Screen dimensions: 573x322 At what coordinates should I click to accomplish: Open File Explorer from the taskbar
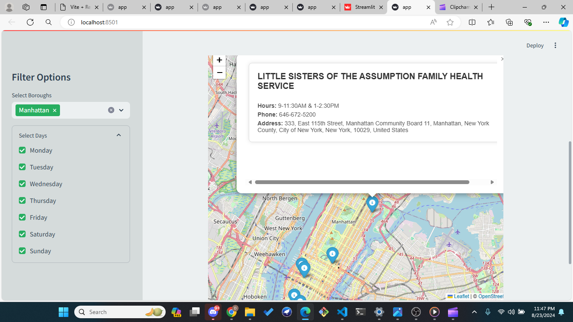(x=250, y=312)
